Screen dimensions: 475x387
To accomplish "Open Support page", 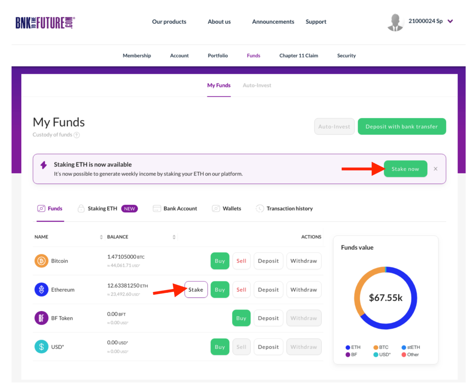I will coord(316,22).
